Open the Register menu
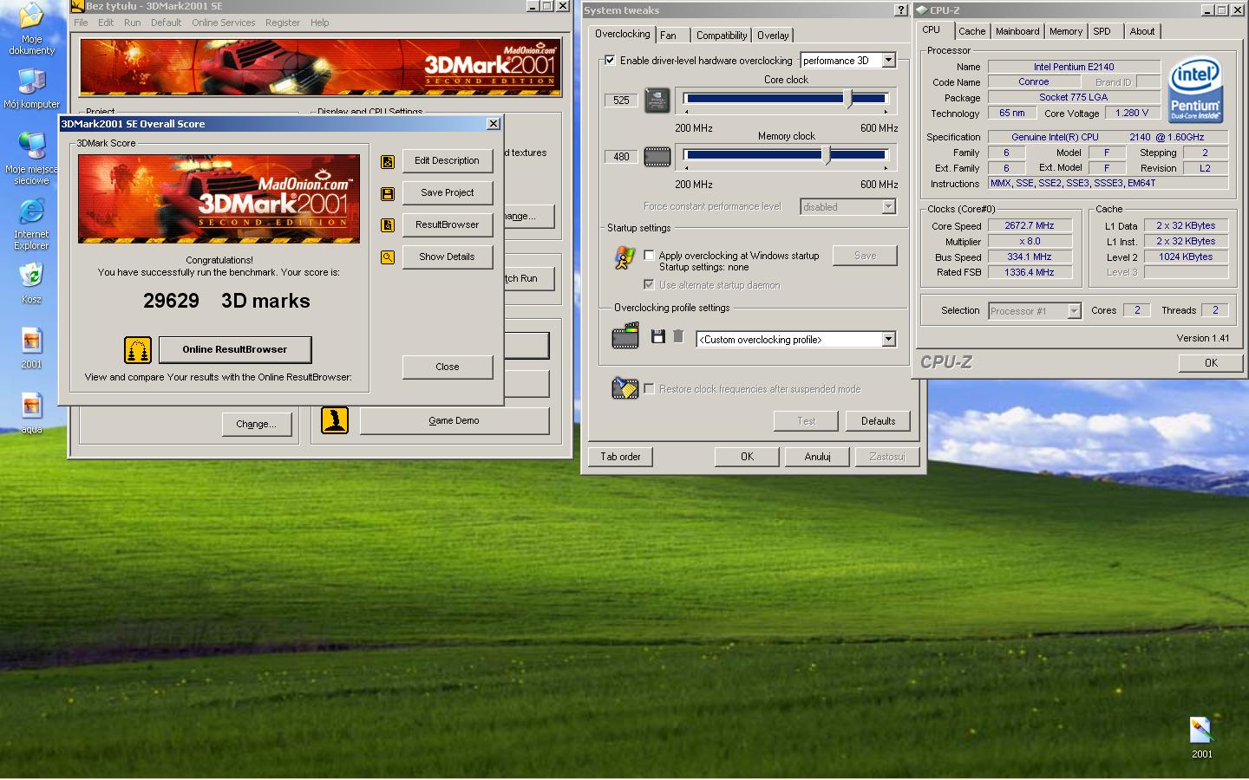The width and height of the screenshot is (1249, 780). (283, 23)
